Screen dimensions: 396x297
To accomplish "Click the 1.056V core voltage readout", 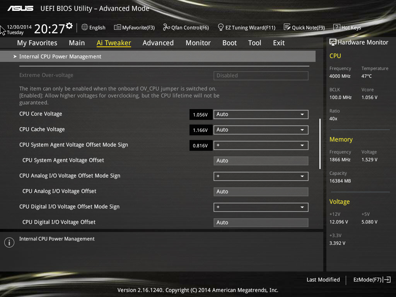I will (x=201, y=114).
